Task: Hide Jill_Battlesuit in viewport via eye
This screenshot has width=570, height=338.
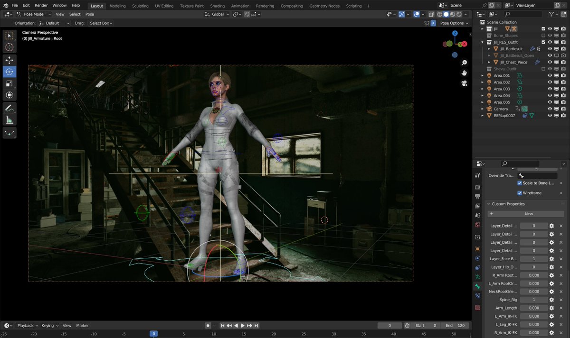Action: coord(550,49)
